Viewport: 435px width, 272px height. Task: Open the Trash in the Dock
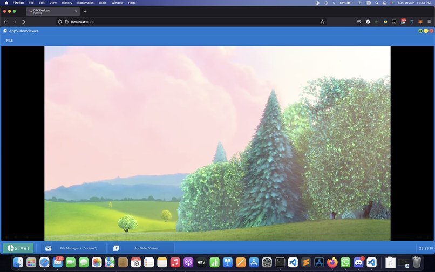417,262
